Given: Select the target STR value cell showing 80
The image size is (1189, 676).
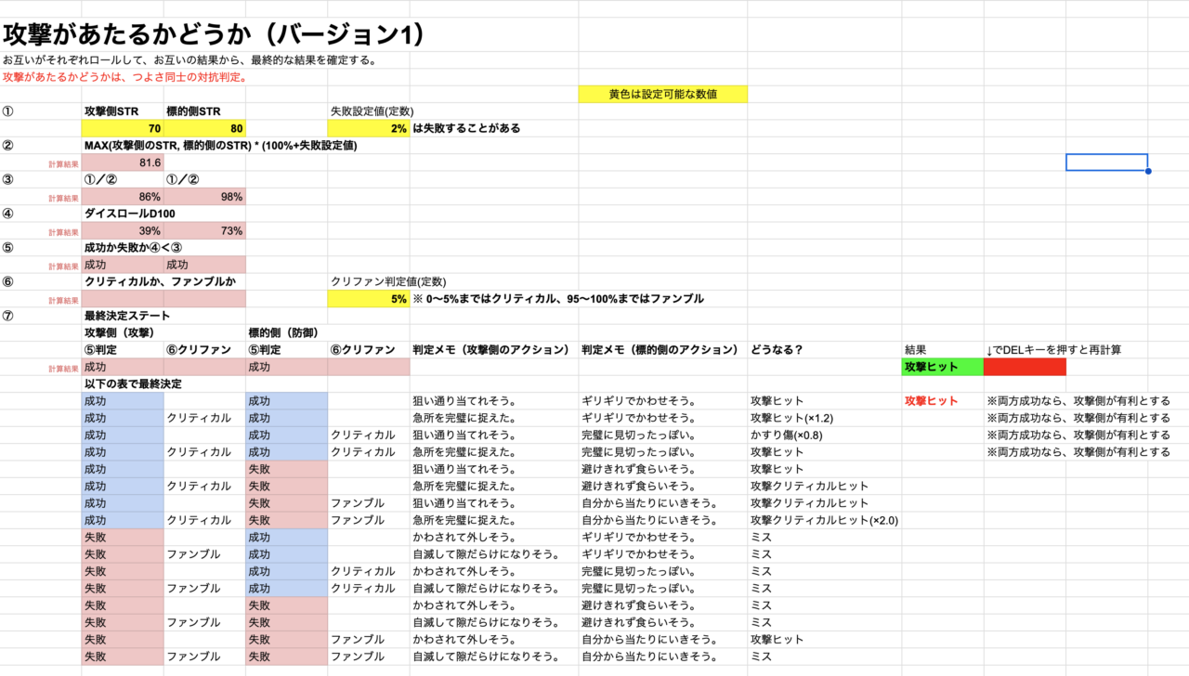Looking at the screenshot, I should click(x=204, y=128).
